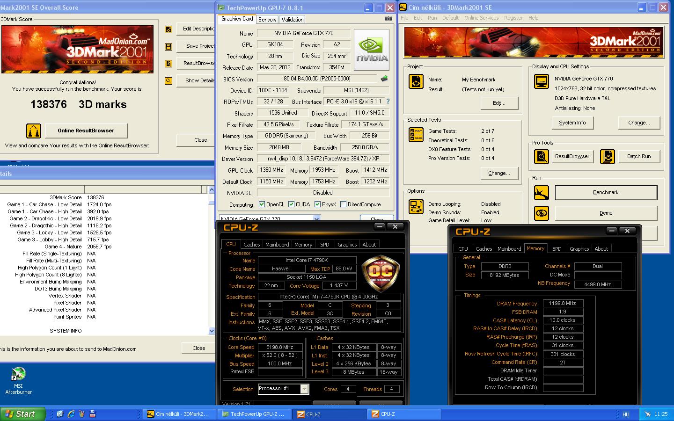Click Internet Explorer quick launch icon
Image resolution: width=674 pixels, height=421 pixels.
point(71,414)
